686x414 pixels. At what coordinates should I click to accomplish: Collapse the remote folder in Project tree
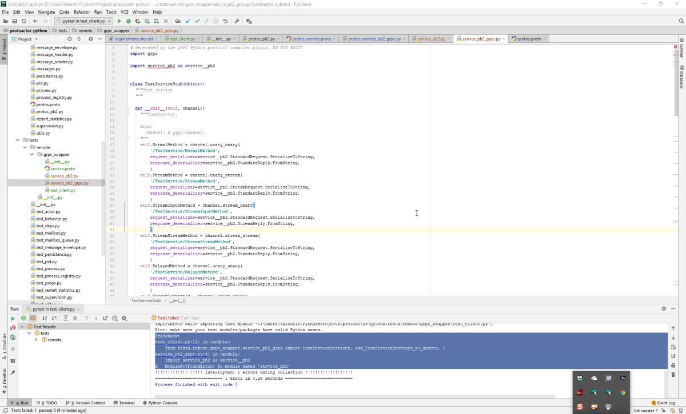(25, 147)
